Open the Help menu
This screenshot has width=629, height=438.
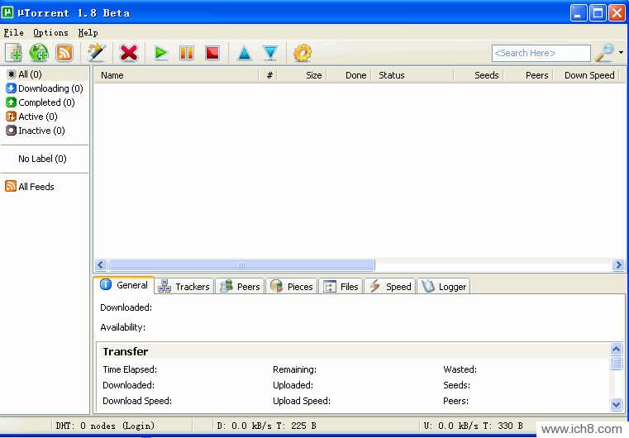point(88,32)
